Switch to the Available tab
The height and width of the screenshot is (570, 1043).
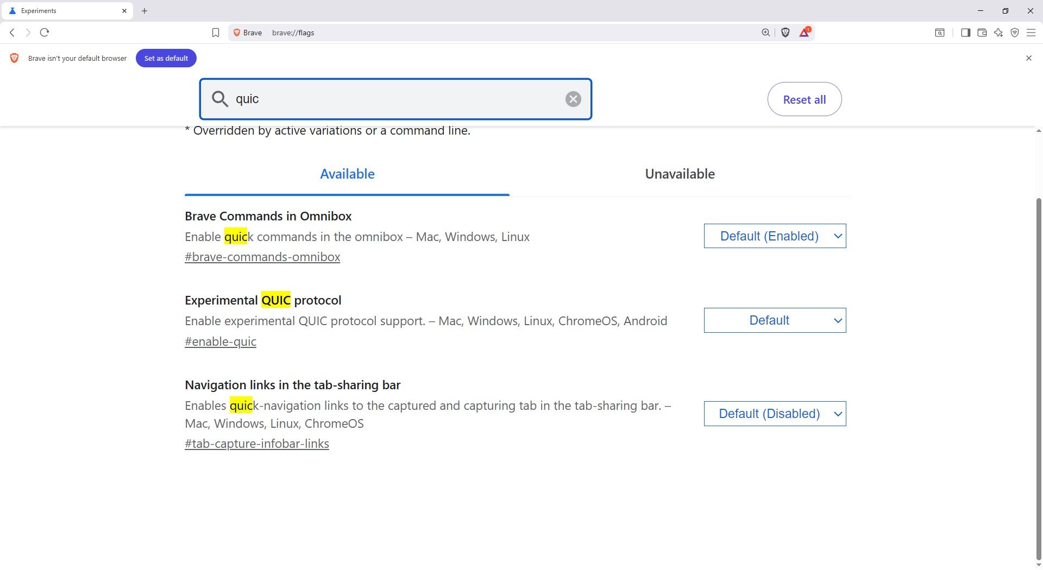coord(347,174)
